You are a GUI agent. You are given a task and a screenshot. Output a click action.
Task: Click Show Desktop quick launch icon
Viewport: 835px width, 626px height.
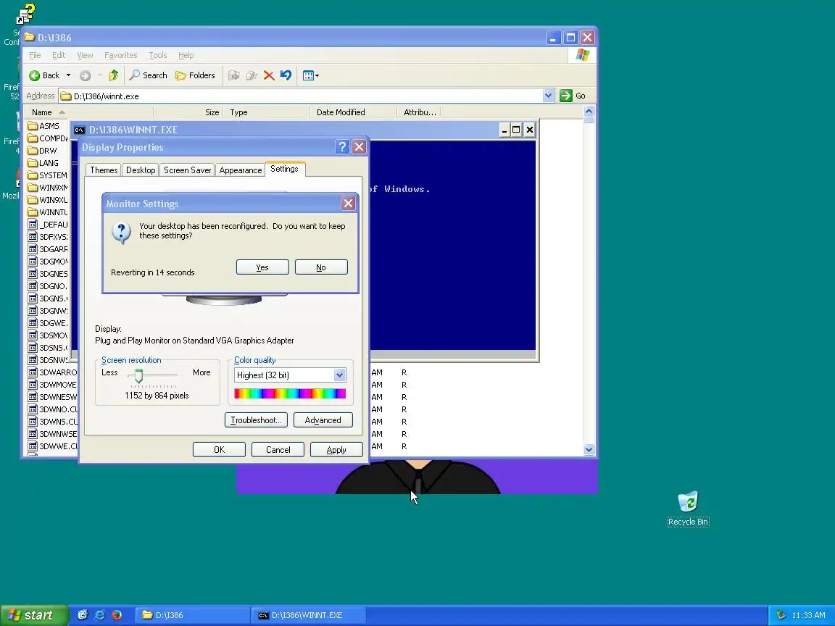coord(83,615)
